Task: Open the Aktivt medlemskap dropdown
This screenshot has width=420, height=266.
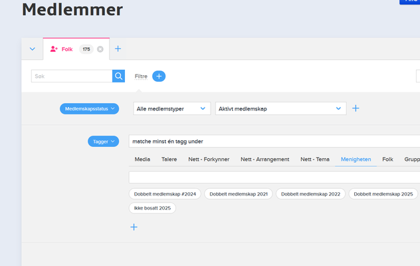Action: [280, 108]
